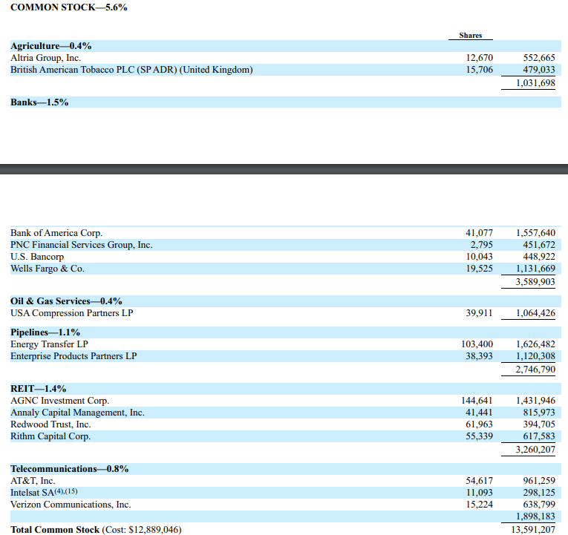568x535 pixels.
Task: Select value 638,799
Action: coord(538,505)
